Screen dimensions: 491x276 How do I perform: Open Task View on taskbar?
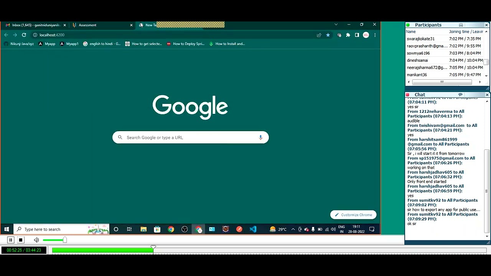tap(129, 229)
